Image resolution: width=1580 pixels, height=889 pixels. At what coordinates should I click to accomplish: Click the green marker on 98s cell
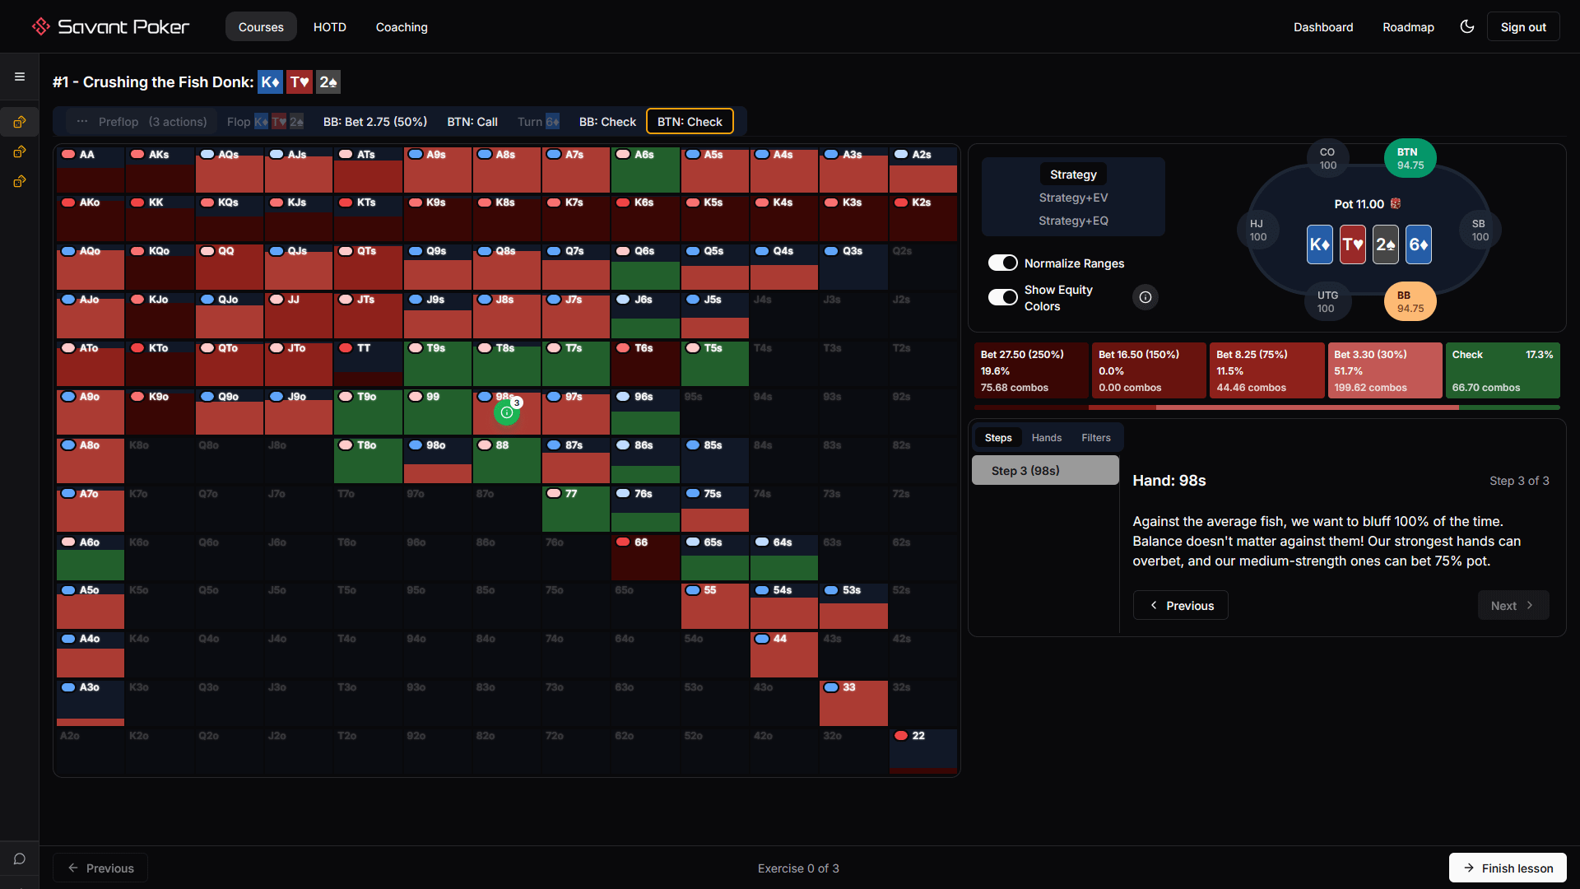click(507, 412)
